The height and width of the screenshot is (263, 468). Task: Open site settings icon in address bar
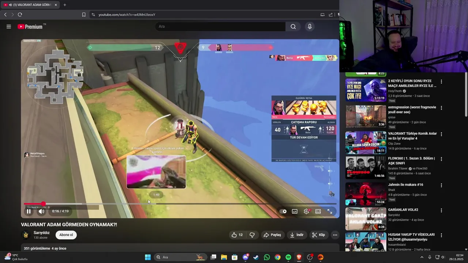point(93,15)
